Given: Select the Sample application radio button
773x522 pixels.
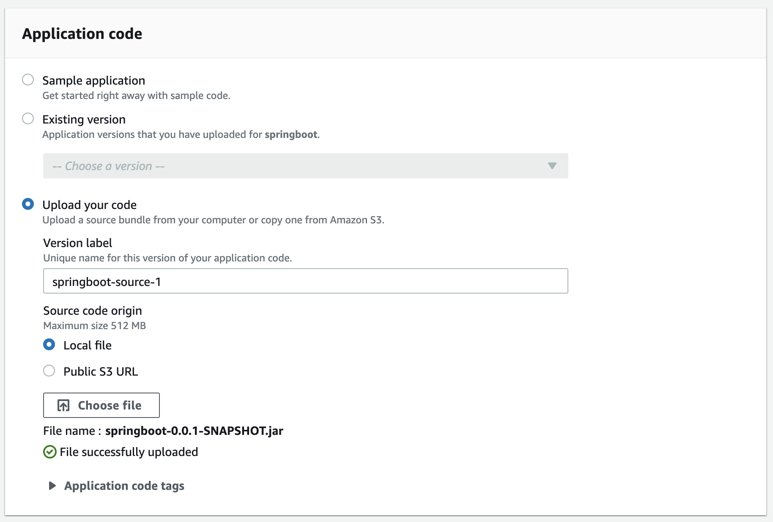Looking at the screenshot, I should click(x=28, y=80).
